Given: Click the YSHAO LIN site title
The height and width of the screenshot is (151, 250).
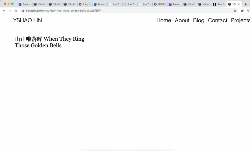Looking at the screenshot, I should tap(28, 20).
